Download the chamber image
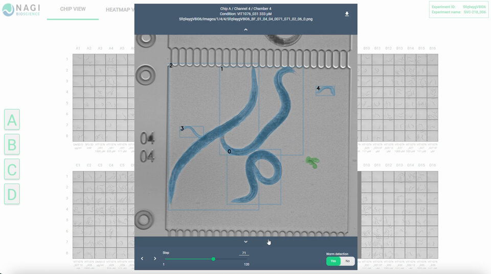This screenshot has width=491, height=274. click(347, 14)
